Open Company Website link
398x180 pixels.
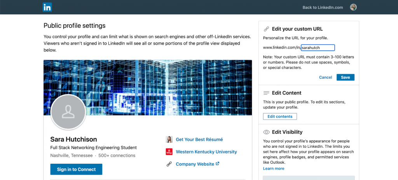click(195, 164)
